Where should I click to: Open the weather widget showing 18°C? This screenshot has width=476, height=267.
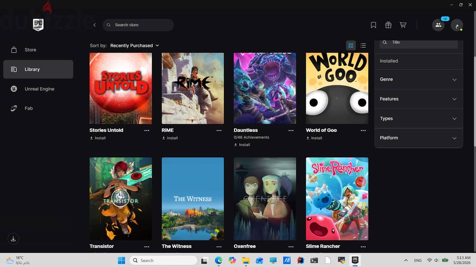[x=18, y=260]
